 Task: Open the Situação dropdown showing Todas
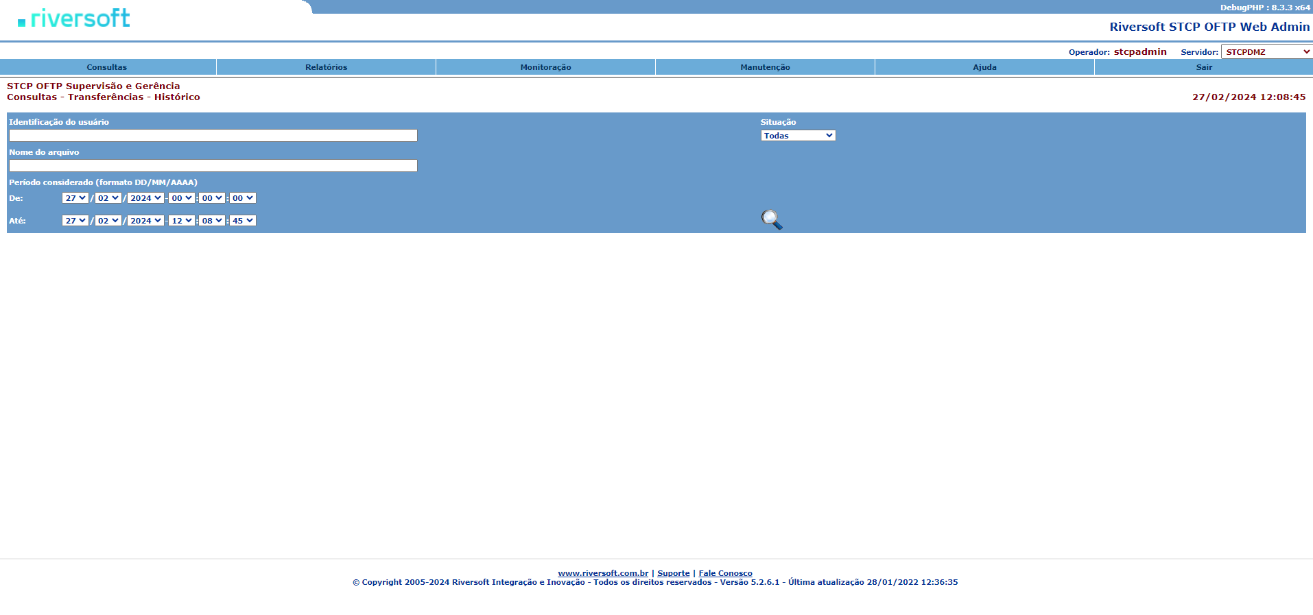798,136
